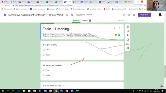
Task: Click question text Dan gets up early
Action: [x=50, y=45]
